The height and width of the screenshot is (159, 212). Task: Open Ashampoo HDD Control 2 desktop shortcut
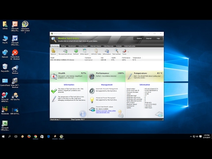(x=25, y=27)
